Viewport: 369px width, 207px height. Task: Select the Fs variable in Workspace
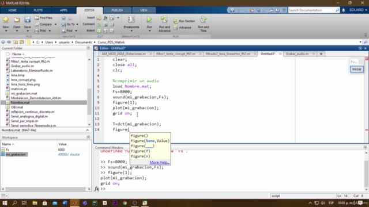[x=7, y=149]
